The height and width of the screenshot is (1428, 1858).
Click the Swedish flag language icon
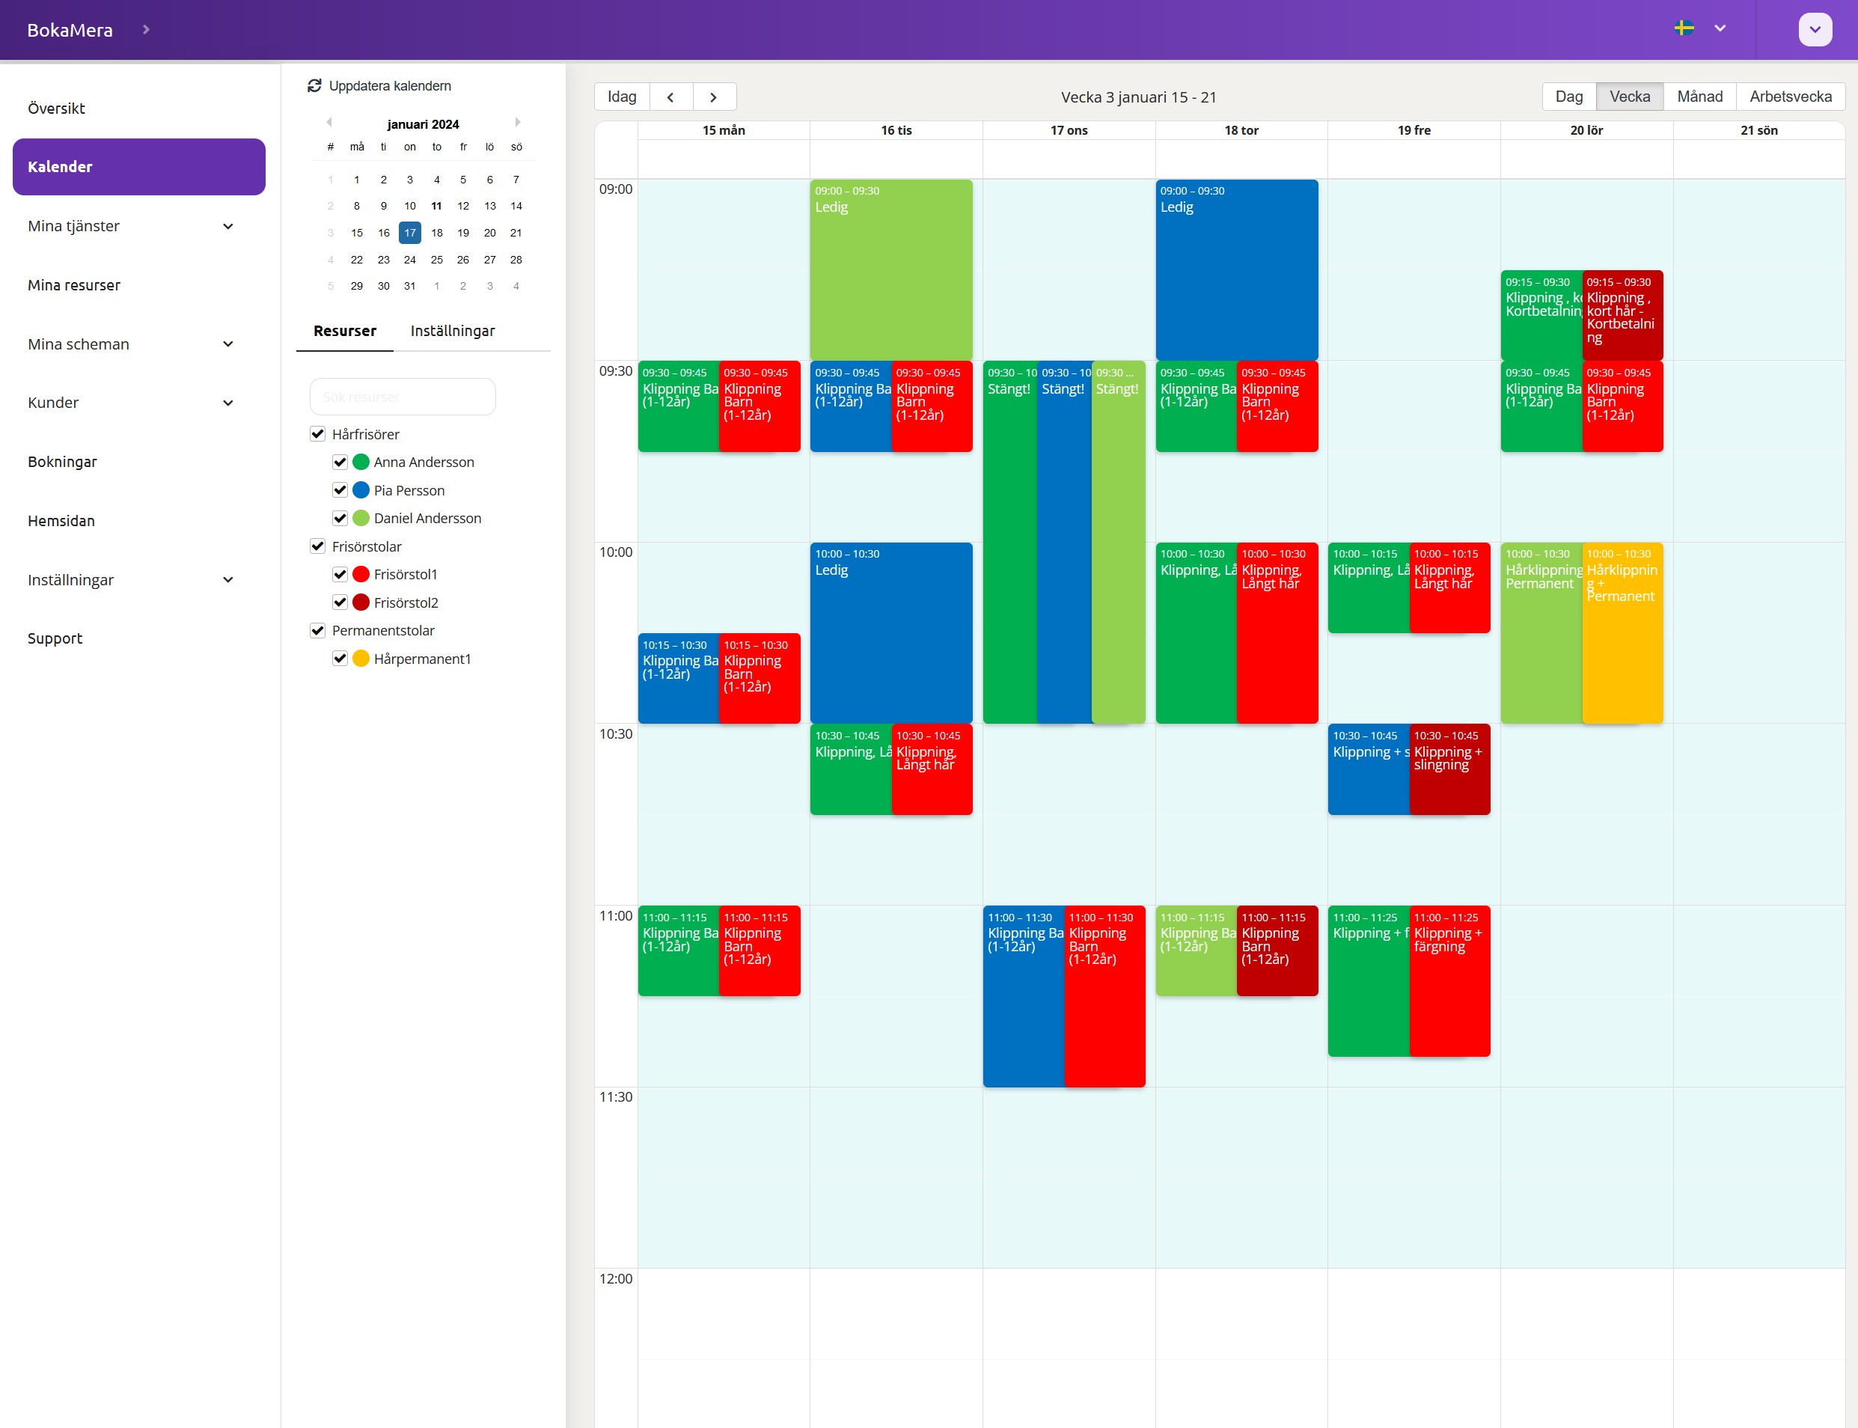[1683, 29]
